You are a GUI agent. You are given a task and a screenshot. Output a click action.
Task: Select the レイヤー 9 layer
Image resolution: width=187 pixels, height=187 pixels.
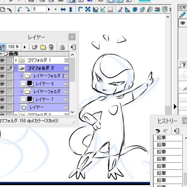(x=41, y=84)
